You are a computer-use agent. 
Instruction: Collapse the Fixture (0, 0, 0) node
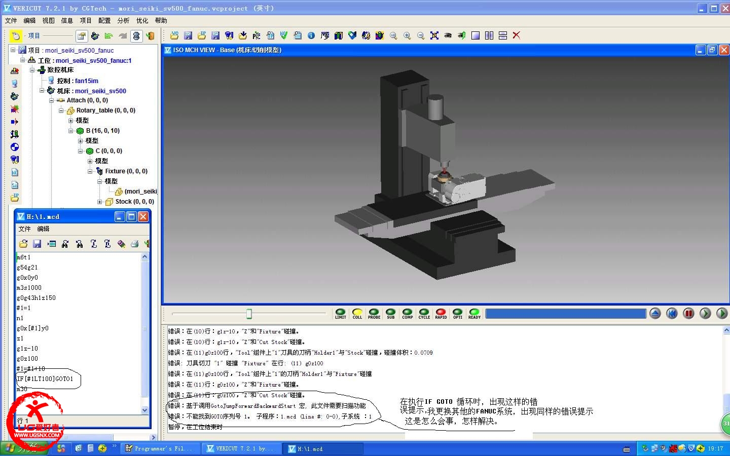tap(90, 171)
